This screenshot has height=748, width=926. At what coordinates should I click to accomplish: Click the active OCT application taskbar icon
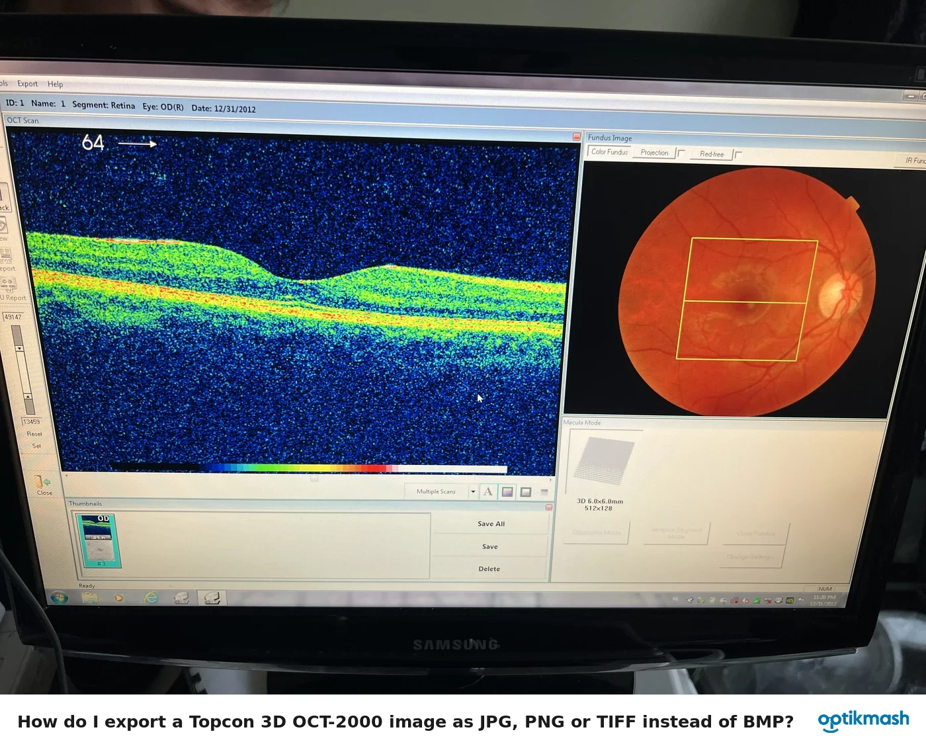pyautogui.click(x=212, y=599)
